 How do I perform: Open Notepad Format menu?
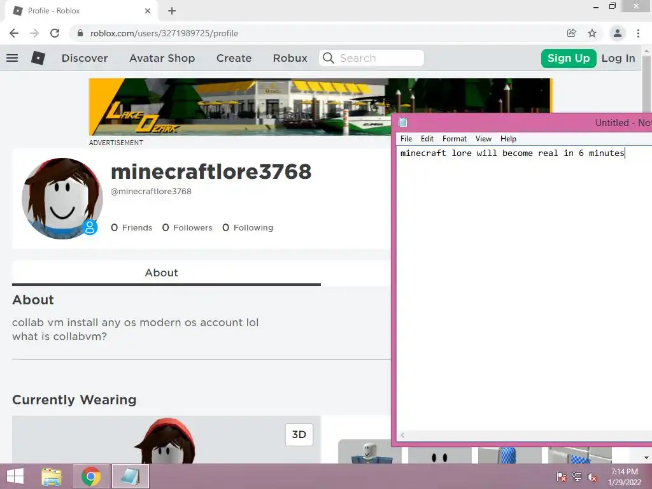pos(455,138)
